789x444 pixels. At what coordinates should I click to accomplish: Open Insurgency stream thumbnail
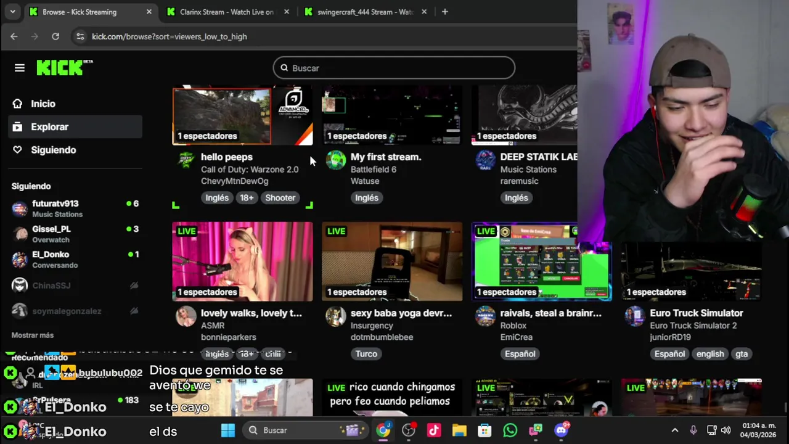392,261
